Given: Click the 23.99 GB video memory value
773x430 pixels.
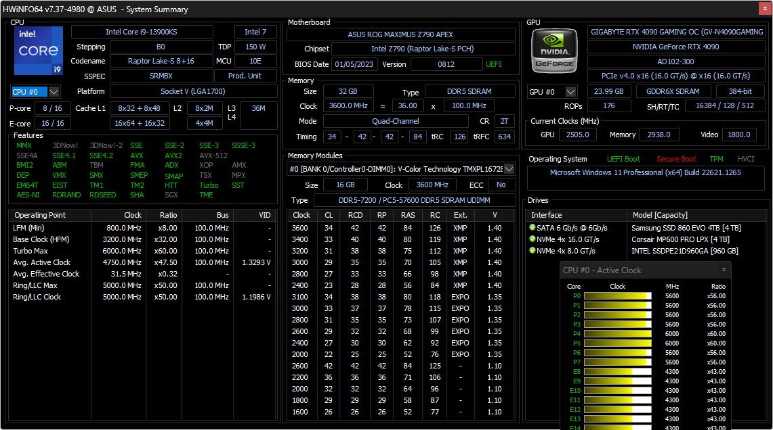Looking at the screenshot, I should [x=609, y=91].
